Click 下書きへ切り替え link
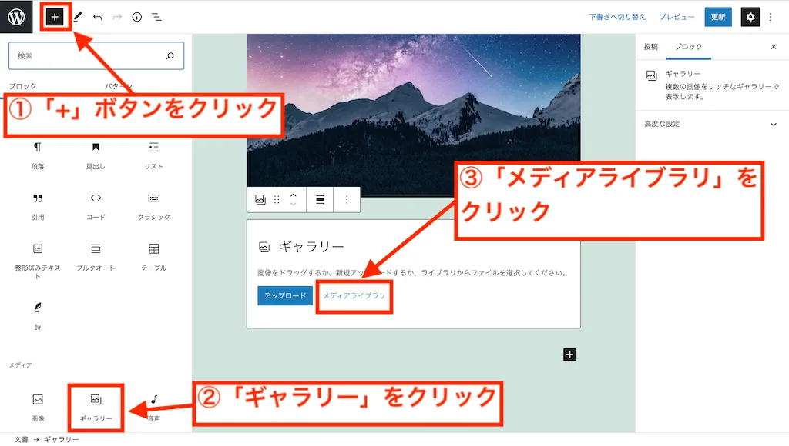This screenshot has height=446, width=789. [617, 17]
